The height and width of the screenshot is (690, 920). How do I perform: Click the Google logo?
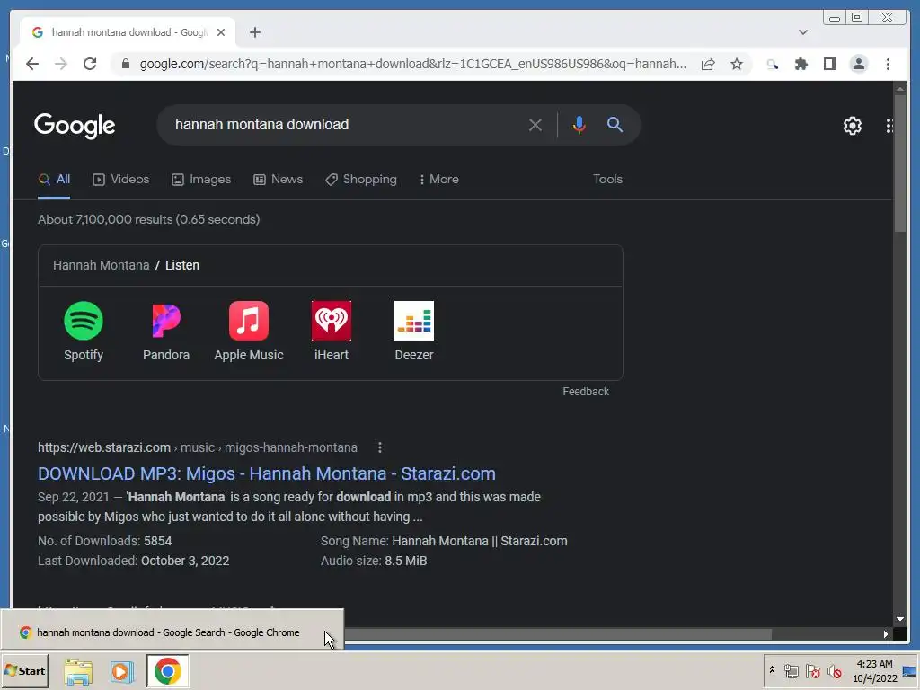75,126
